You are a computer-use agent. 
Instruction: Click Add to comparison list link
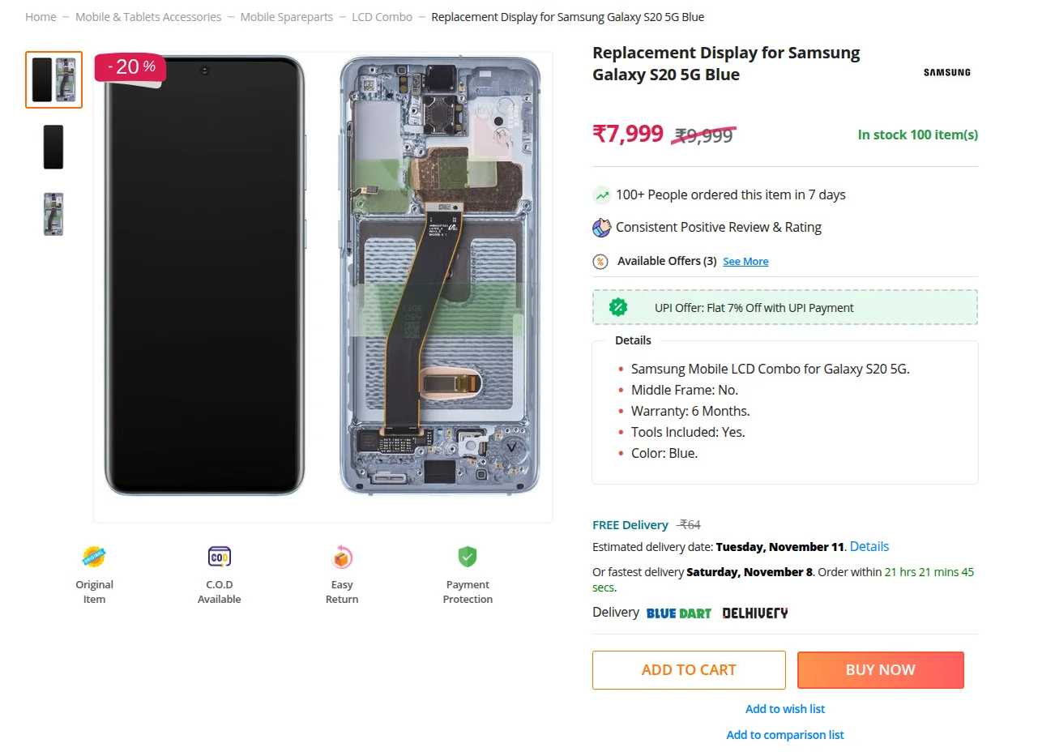pyautogui.click(x=785, y=735)
